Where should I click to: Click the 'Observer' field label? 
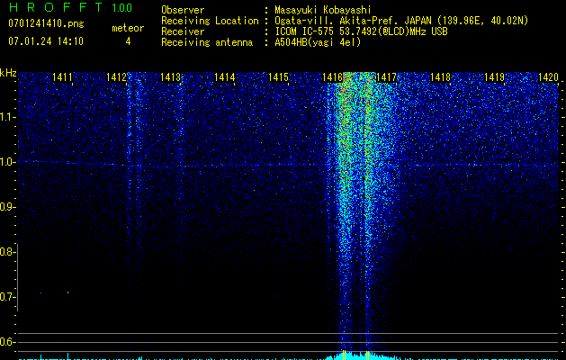(x=183, y=10)
